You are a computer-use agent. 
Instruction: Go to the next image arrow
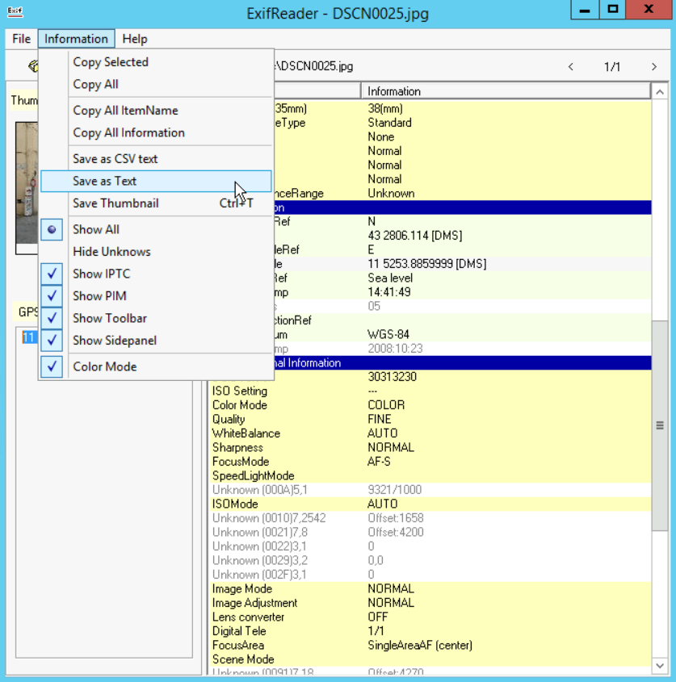654,67
